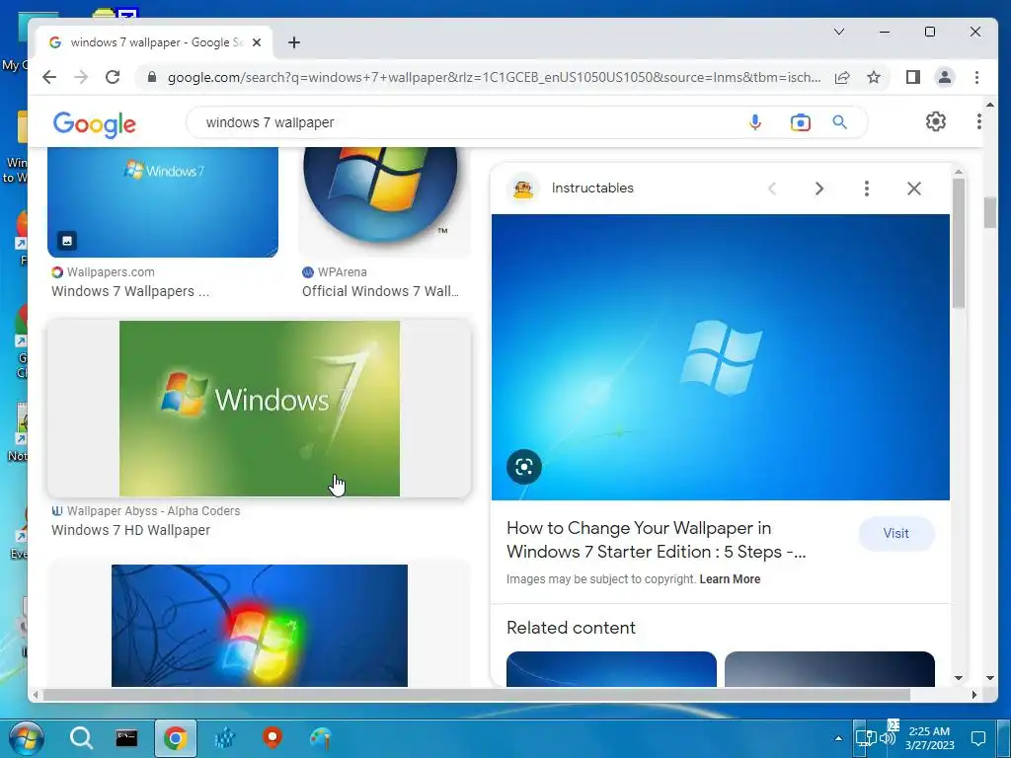Open Google quick settings gear
1011x758 pixels.
coord(936,121)
